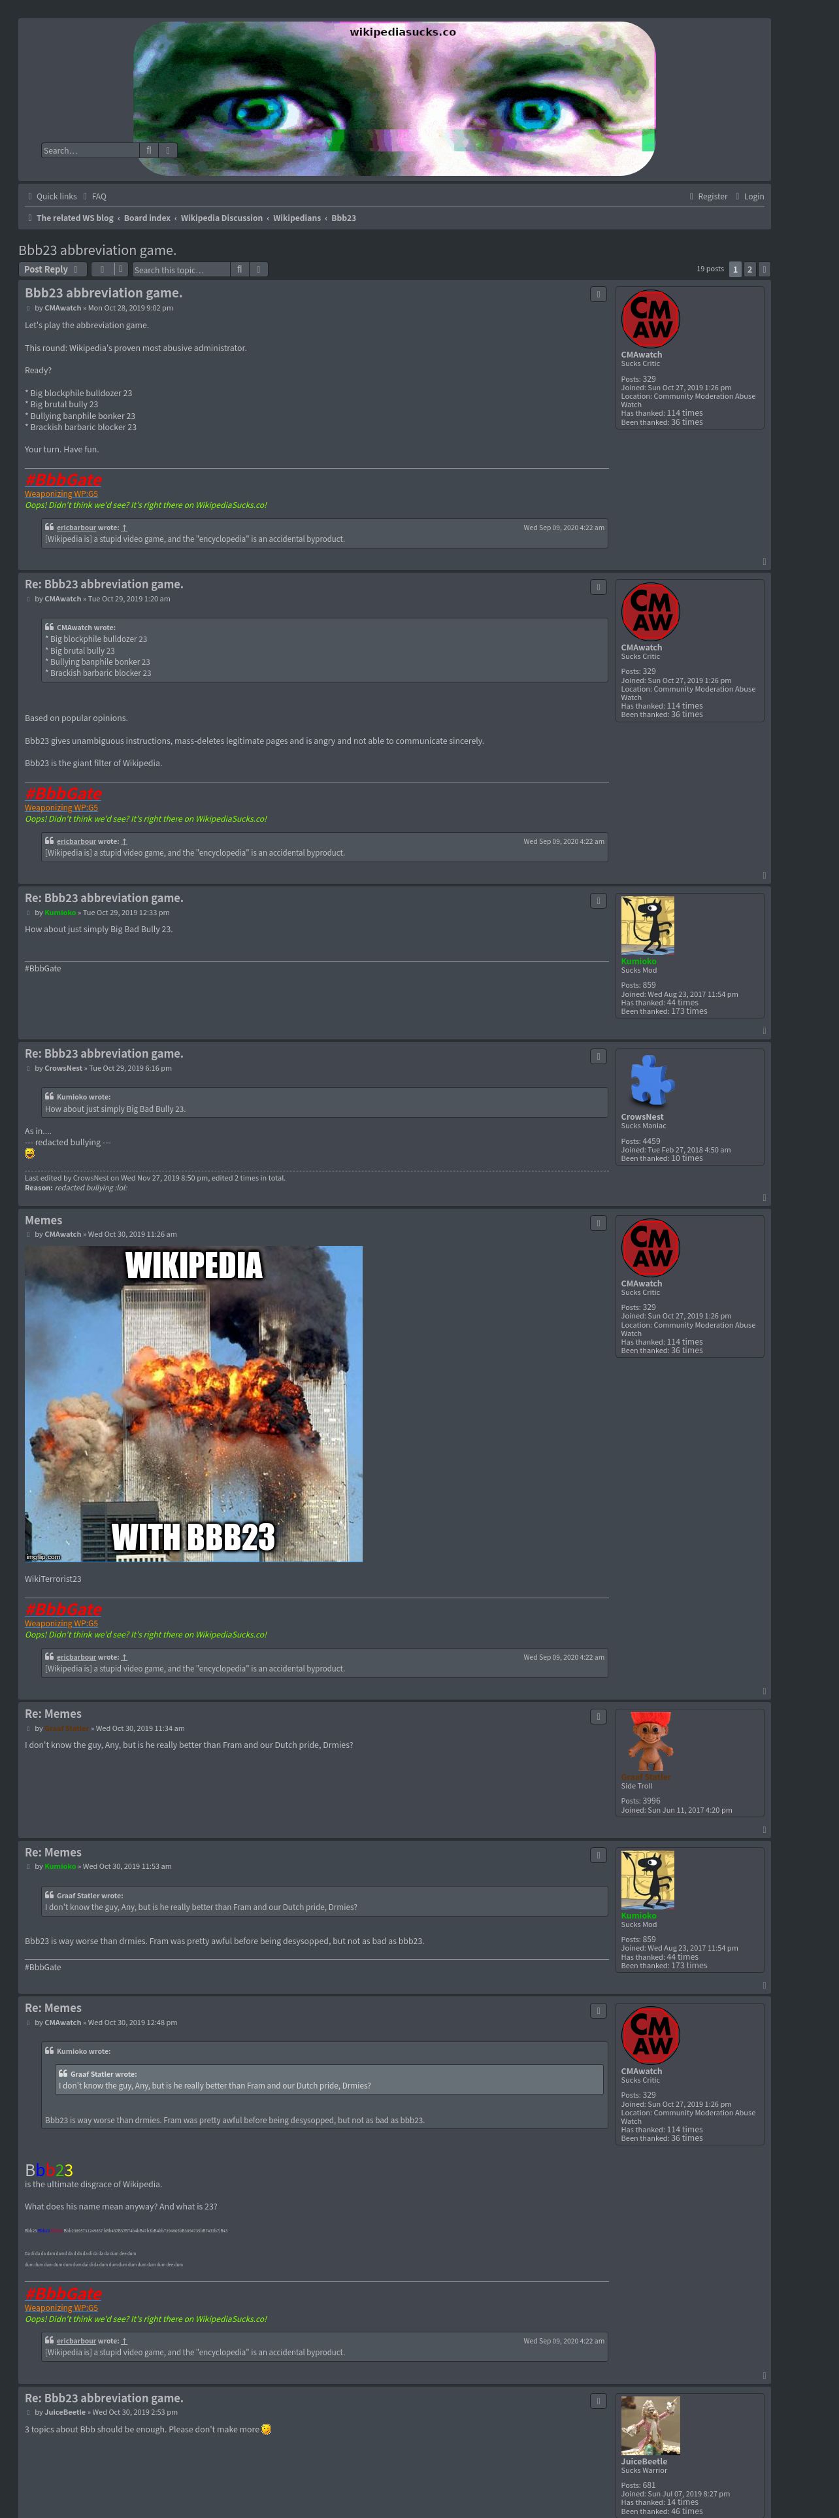Open advanced search beside the topic search
The image size is (839, 2518).
[x=259, y=270]
